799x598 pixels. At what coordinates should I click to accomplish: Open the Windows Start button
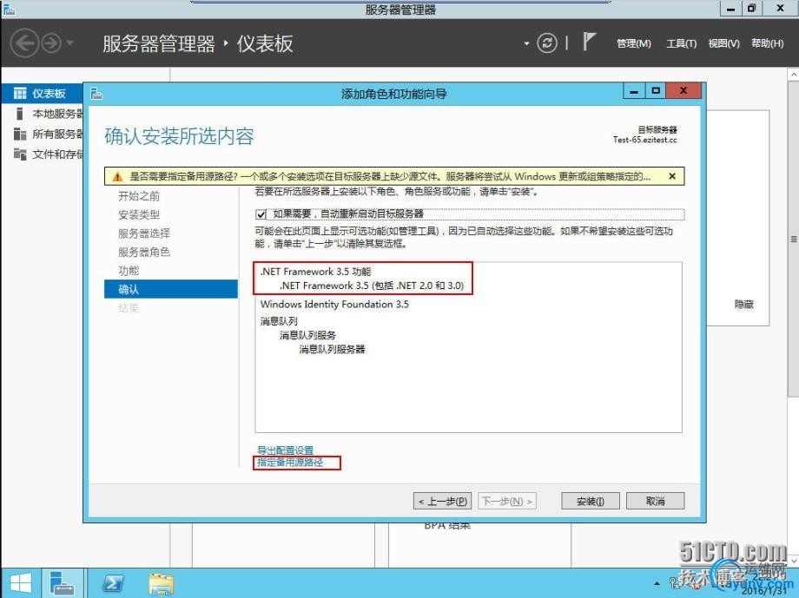(20, 583)
